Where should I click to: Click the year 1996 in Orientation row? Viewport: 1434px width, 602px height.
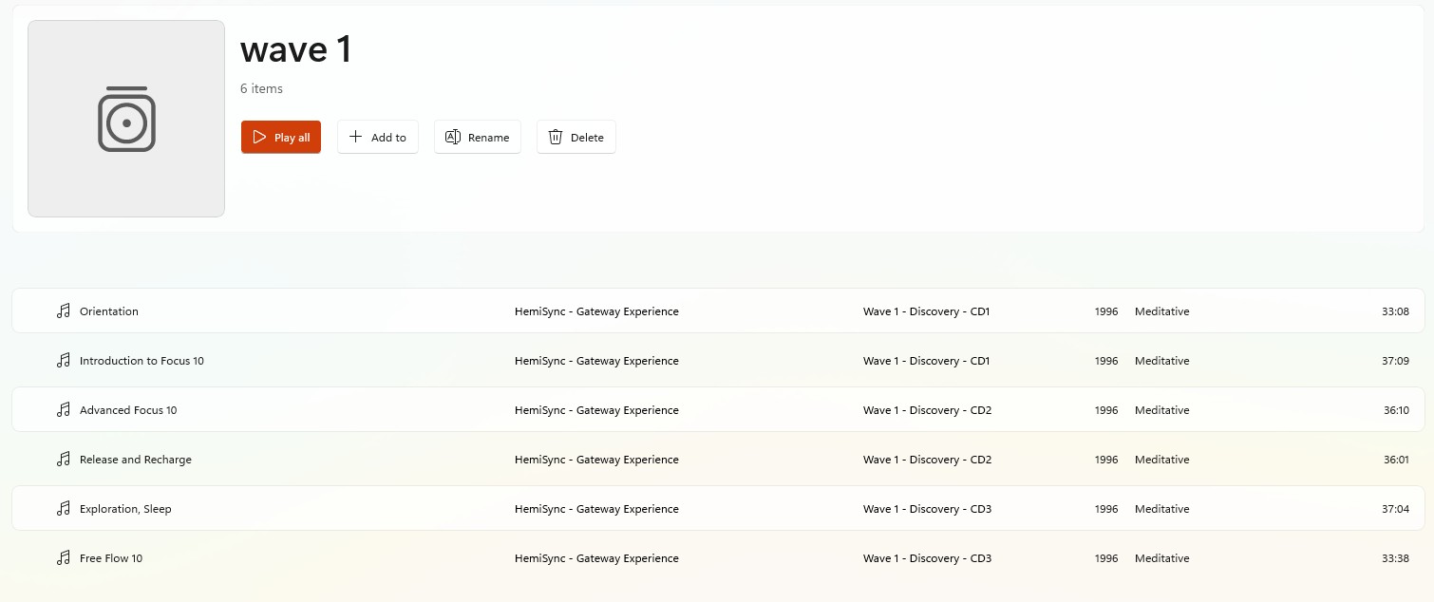click(1106, 311)
